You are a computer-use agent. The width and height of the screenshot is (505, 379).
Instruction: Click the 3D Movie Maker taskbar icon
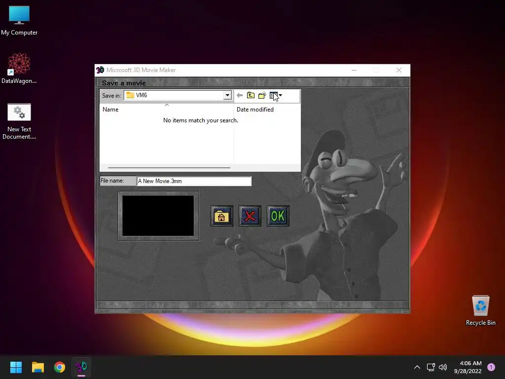click(81, 367)
